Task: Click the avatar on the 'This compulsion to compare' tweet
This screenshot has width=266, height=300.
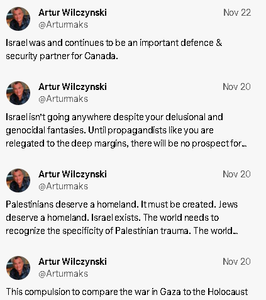Action: (x=18, y=268)
